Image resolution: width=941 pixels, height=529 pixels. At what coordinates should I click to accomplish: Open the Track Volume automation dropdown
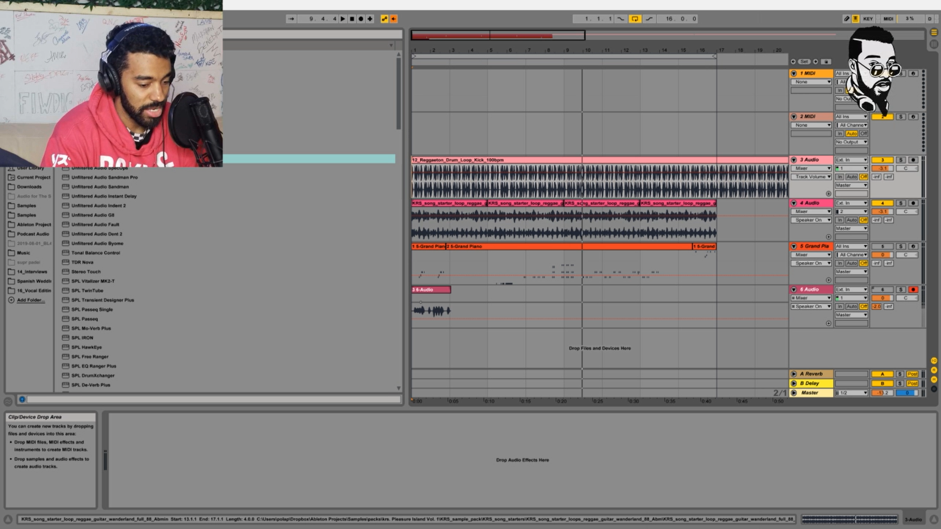[811, 177]
